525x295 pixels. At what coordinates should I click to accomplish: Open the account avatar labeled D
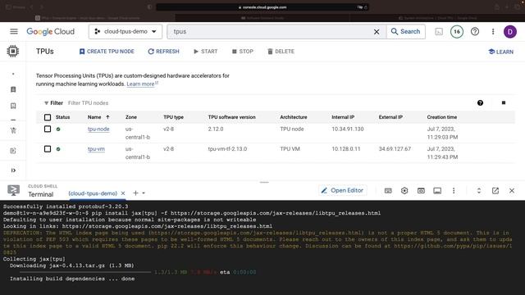510,32
